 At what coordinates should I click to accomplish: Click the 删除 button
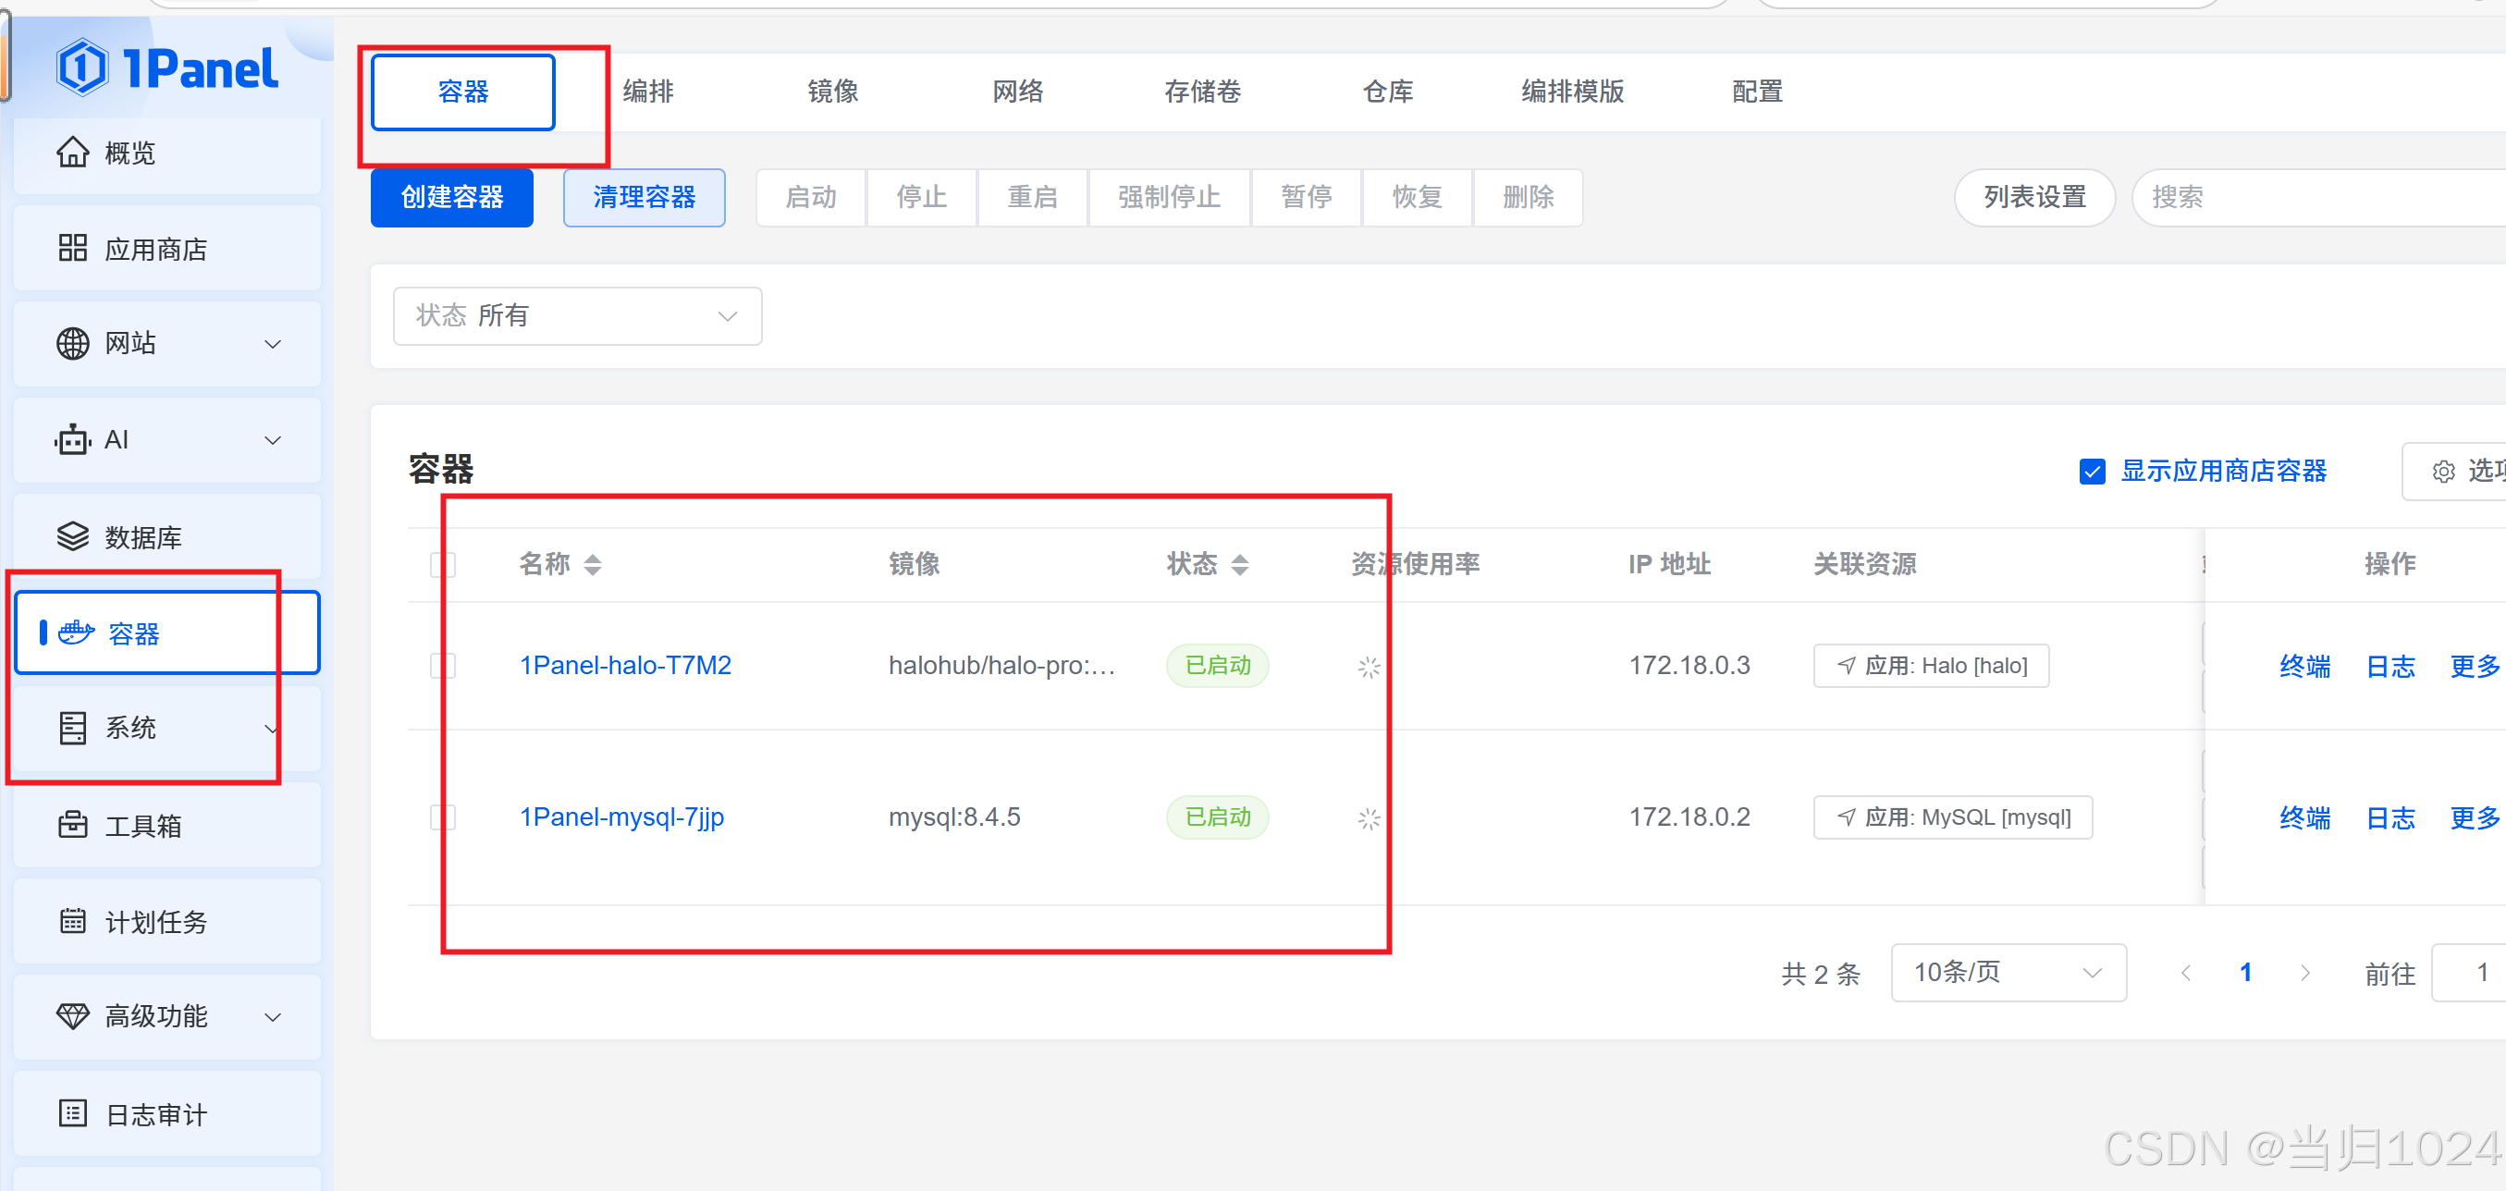click(x=1529, y=198)
